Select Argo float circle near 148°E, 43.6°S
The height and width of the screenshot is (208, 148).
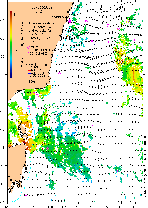click(x=26, y=194)
